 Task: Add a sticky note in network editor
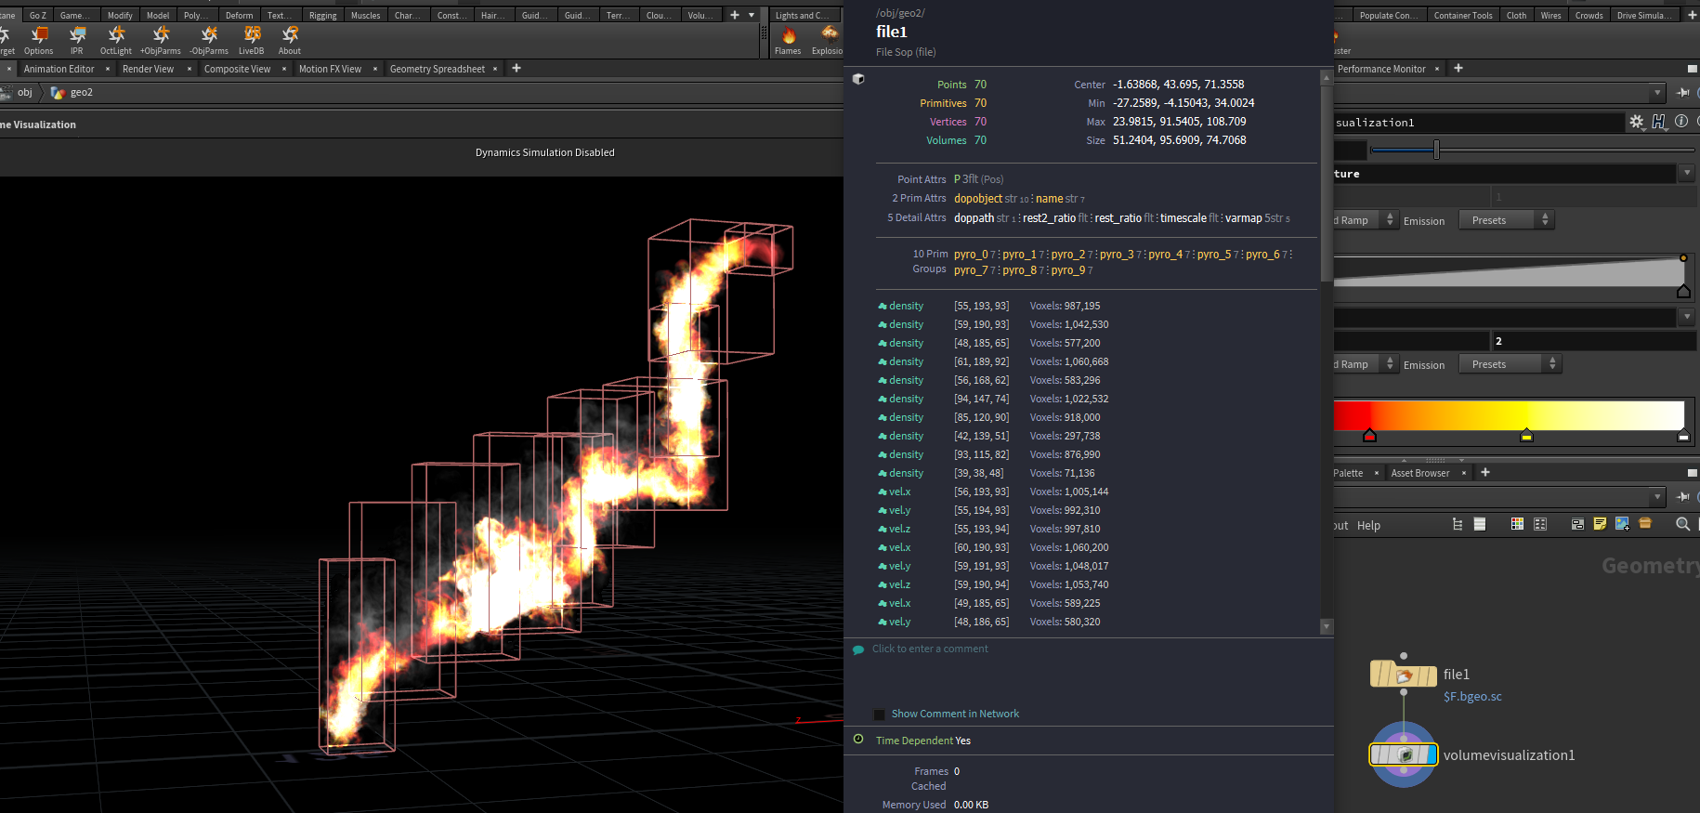(x=1600, y=524)
